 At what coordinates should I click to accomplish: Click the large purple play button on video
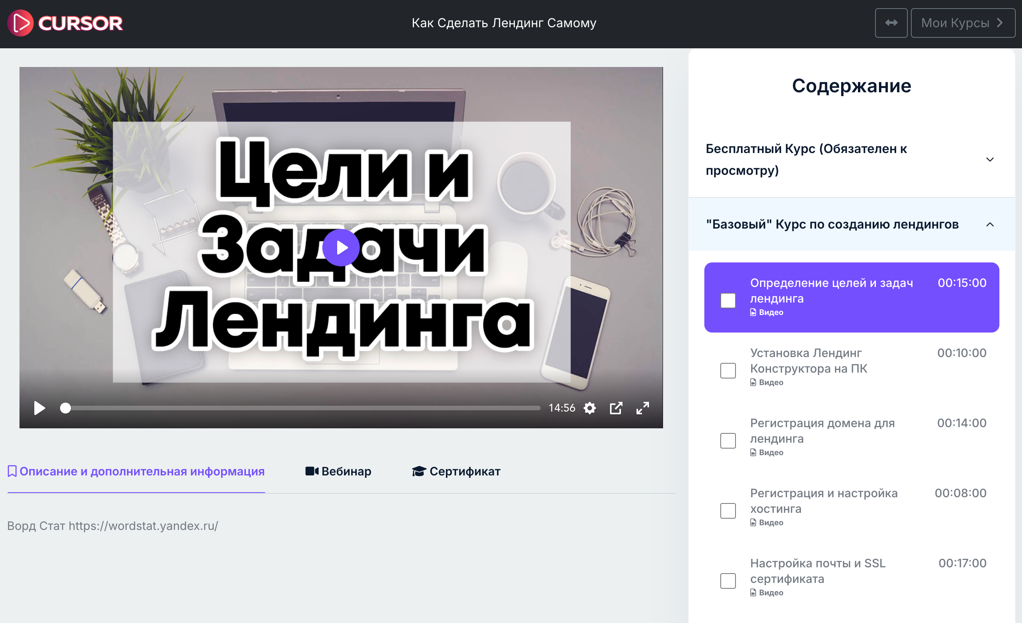[341, 248]
